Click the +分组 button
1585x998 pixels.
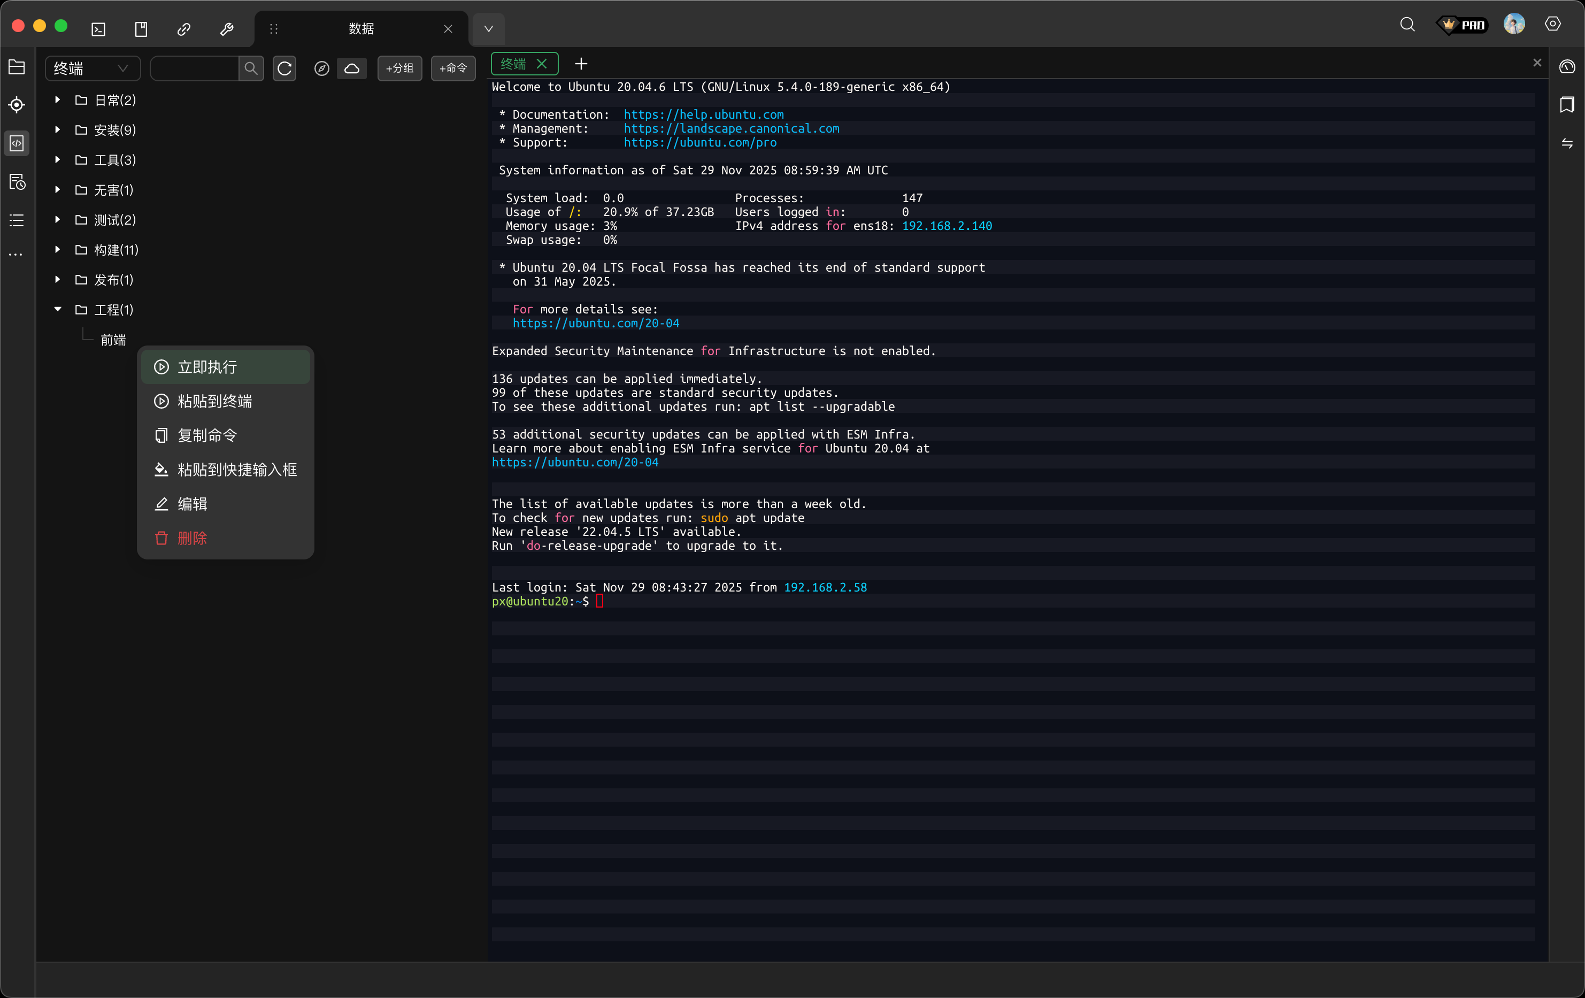tap(399, 68)
